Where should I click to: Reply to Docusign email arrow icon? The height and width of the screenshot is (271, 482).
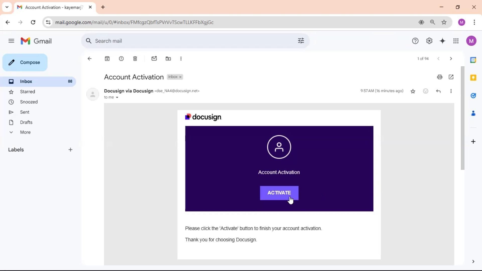click(x=438, y=91)
